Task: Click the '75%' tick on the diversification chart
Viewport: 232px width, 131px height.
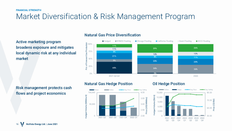Action: click(90, 52)
